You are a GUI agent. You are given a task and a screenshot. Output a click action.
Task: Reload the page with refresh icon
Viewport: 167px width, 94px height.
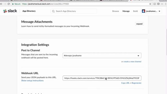(9, 4)
